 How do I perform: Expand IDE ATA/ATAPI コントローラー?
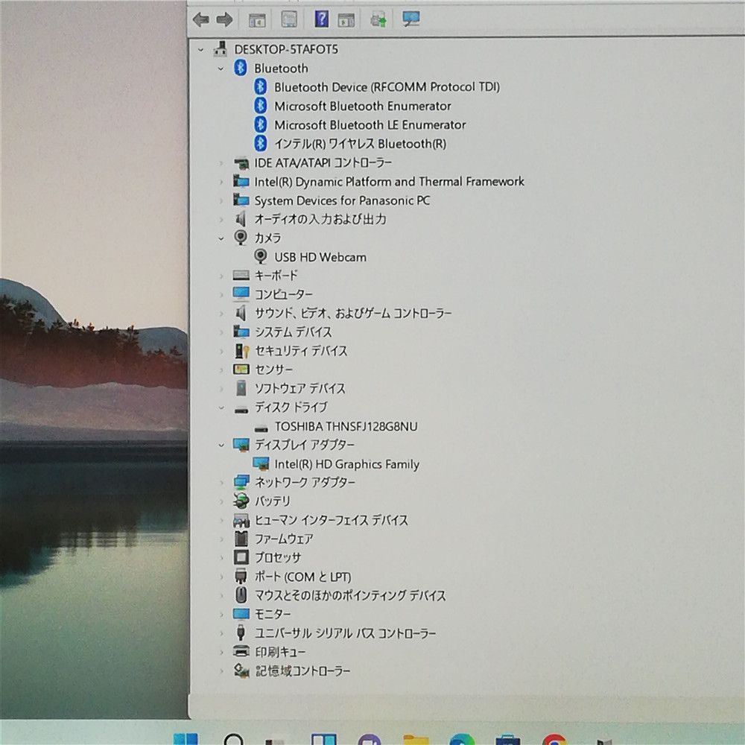tap(221, 163)
